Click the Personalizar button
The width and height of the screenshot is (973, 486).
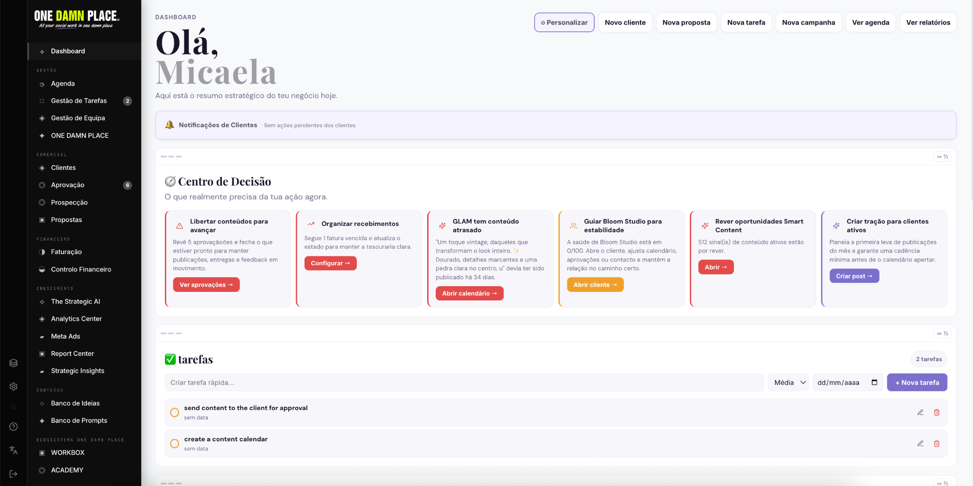point(564,22)
